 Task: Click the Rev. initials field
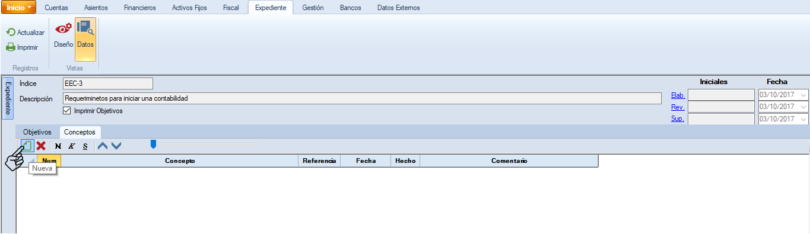pos(721,107)
